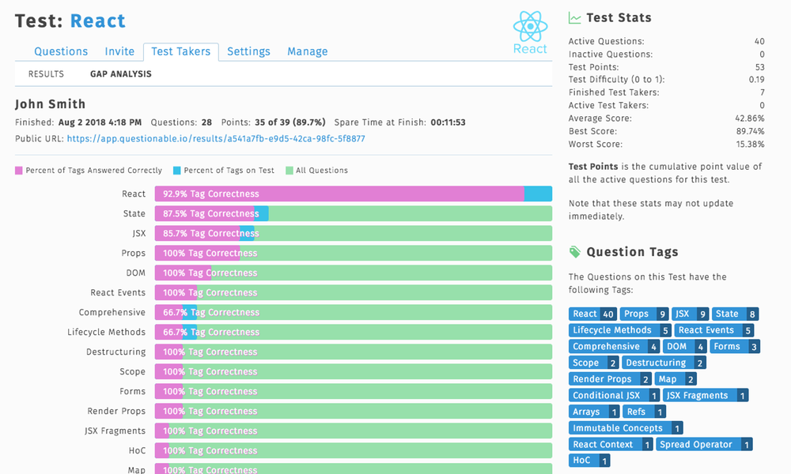Click the Question Tags tag icon
Image resolution: width=791 pixels, height=474 pixels.
[574, 252]
